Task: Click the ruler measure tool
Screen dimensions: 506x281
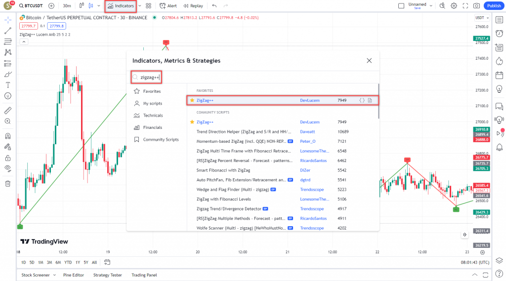Action: [8, 111]
